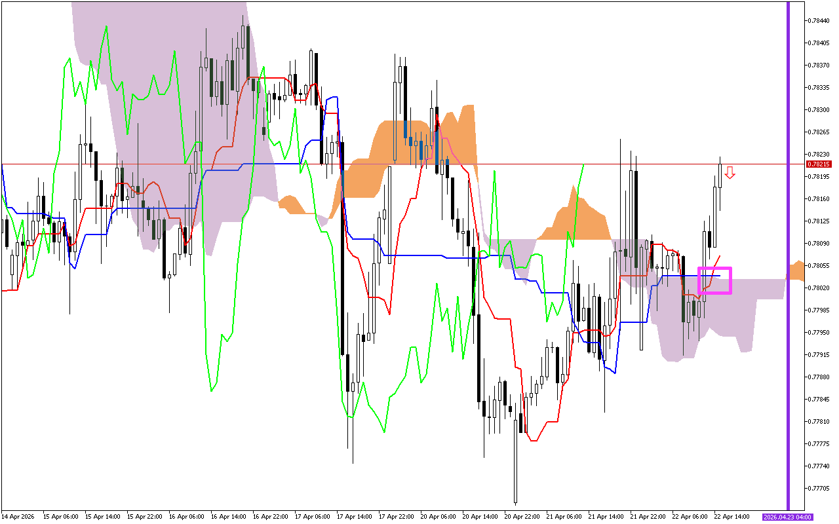
Task: Click the 20 Apr 06:00 time axis label
Action: click(437, 517)
